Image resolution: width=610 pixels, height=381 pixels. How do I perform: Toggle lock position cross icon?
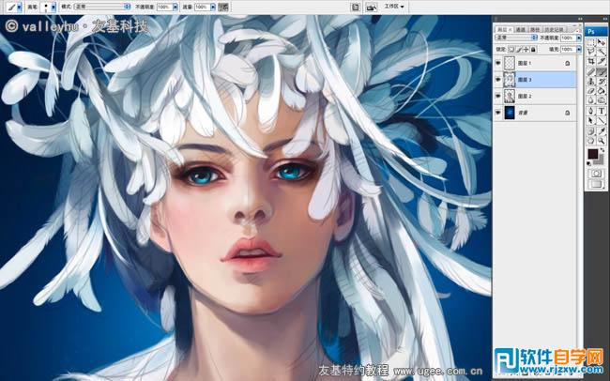(526, 50)
